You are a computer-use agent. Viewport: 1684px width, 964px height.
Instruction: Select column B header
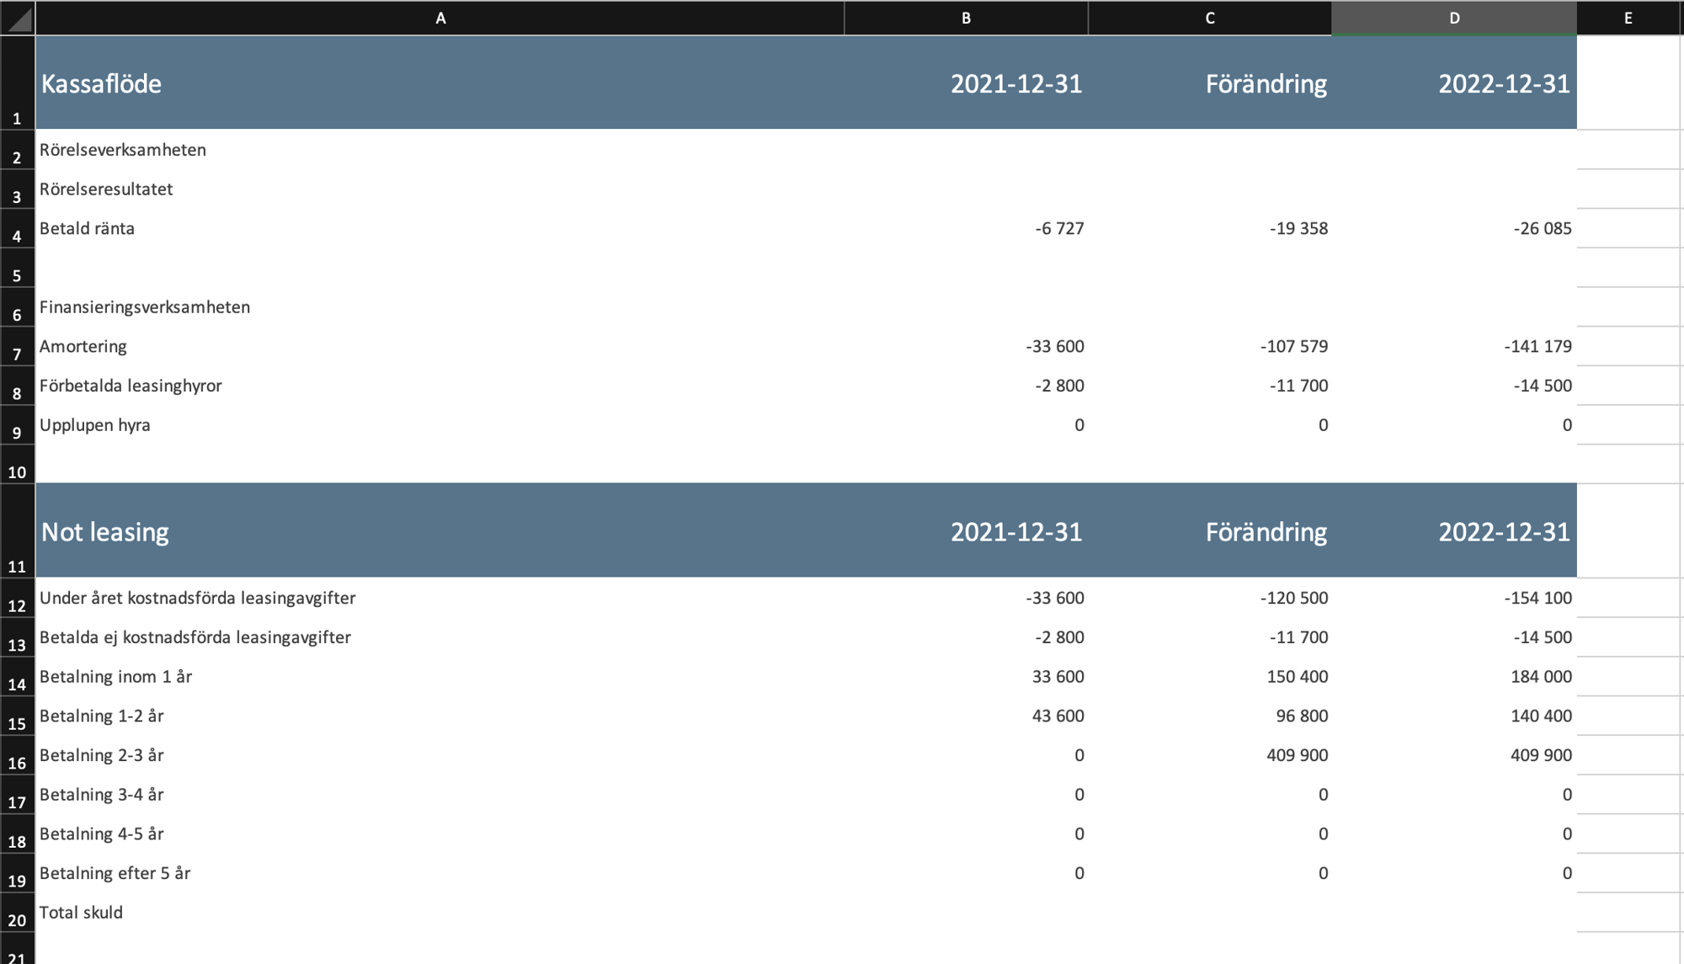(966, 18)
